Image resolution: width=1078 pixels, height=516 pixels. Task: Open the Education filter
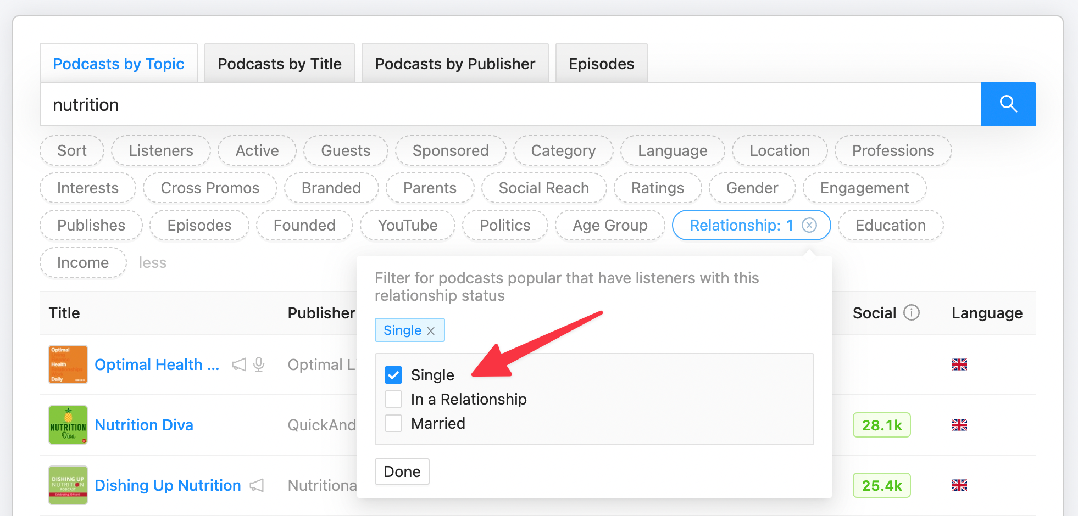coord(891,225)
